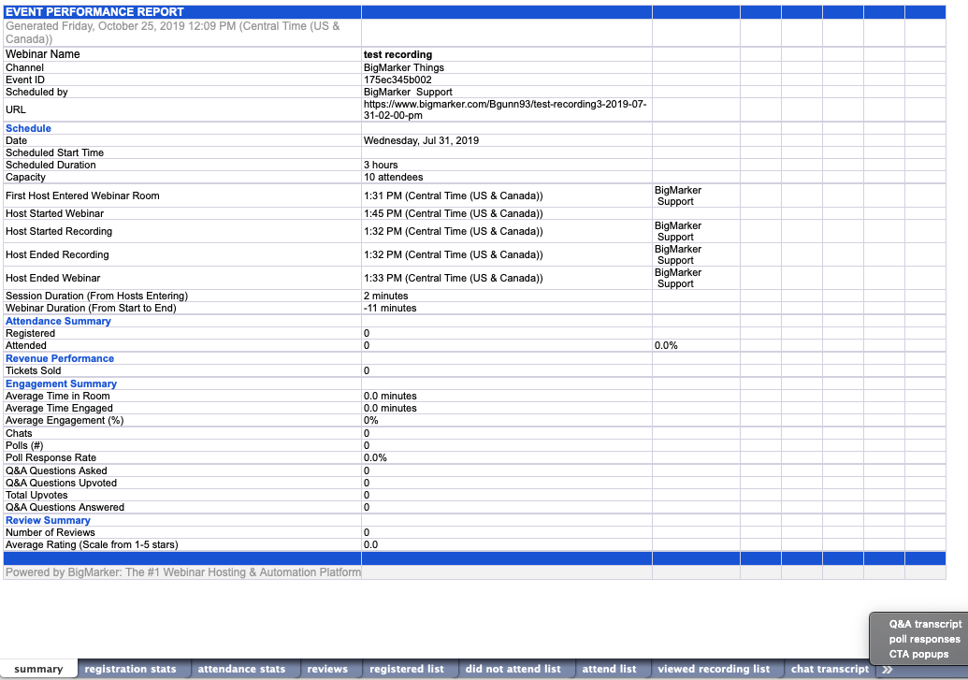
Task: Select the '2 minutes' session duration cell
Action: pos(506,296)
